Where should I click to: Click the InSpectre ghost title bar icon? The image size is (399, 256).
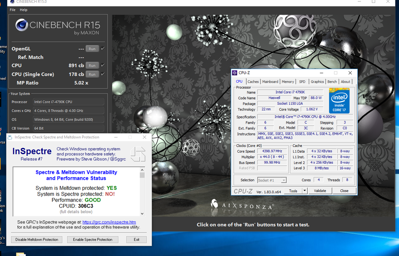pyautogui.click(x=10, y=137)
